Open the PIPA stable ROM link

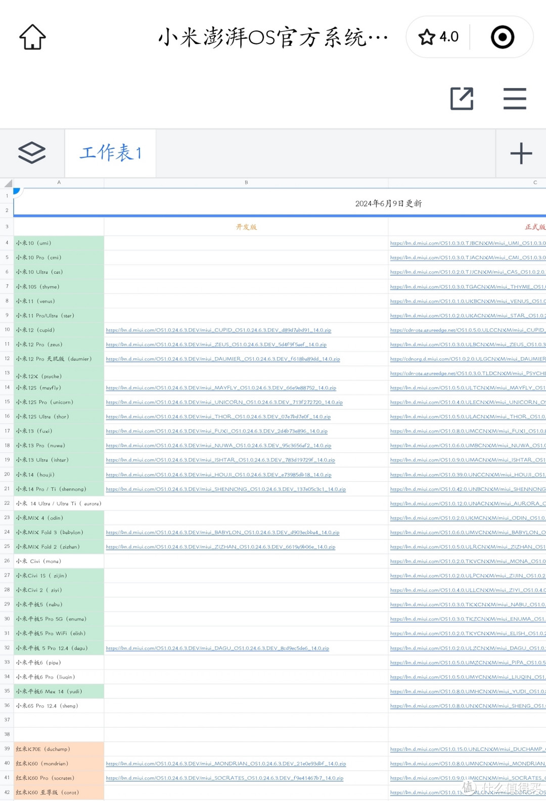(x=468, y=662)
